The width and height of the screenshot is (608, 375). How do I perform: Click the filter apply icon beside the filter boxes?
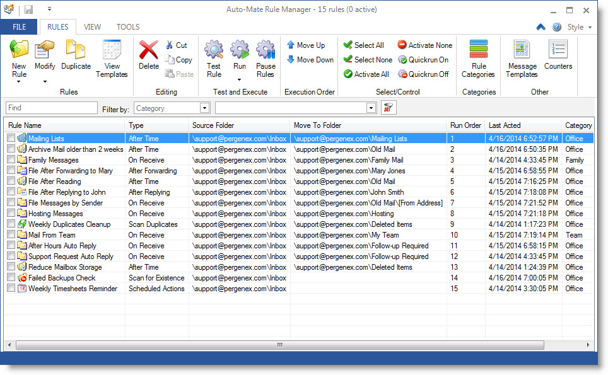click(388, 107)
